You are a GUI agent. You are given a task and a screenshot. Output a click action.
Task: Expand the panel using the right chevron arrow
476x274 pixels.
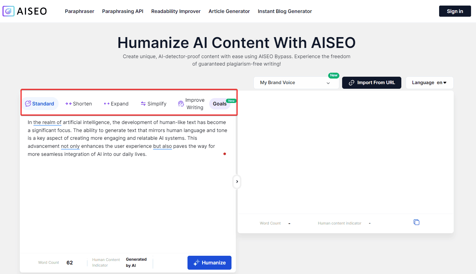[237, 182]
